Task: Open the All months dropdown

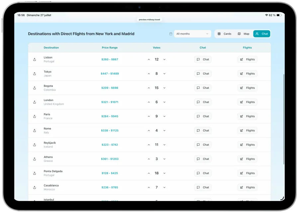Action: (x=192, y=34)
